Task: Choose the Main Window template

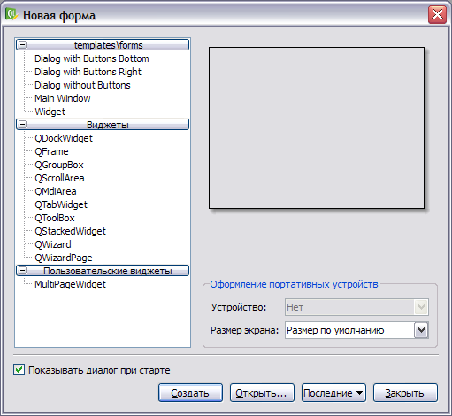Action: pyautogui.click(x=63, y=98)
